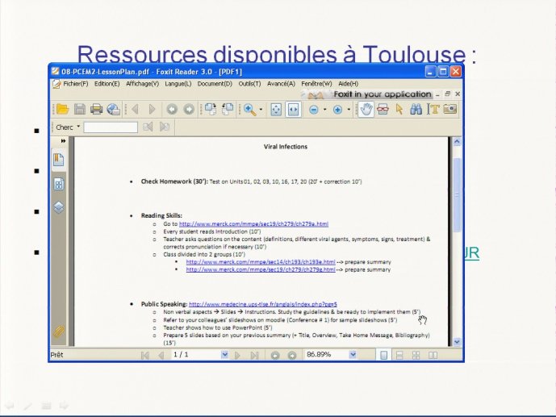Click the scrollbar down arrow
The width and height of the screenshot is (556, 417).
click(457, 342)
